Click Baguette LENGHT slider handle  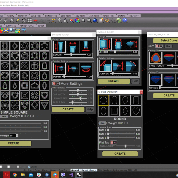71,55
